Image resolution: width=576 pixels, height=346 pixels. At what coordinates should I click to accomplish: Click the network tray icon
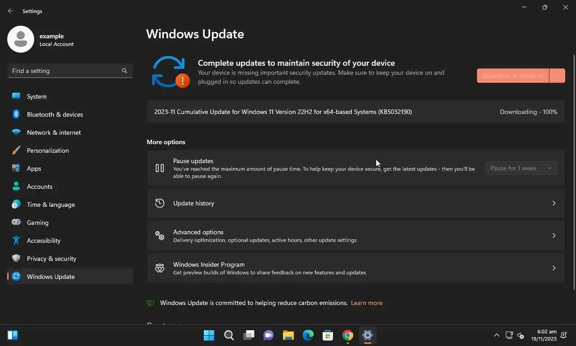[x=509, y=335]
